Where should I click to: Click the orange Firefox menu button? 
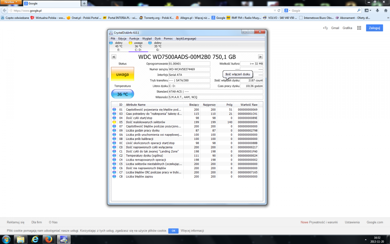pyautogui.click(x=11, y=2)
